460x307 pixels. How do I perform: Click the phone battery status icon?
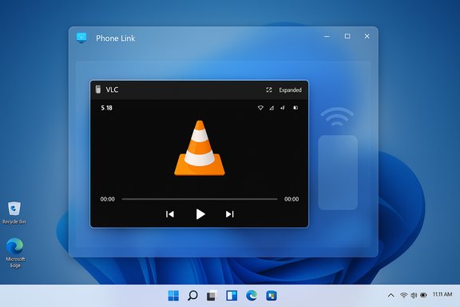click(295, 108)
